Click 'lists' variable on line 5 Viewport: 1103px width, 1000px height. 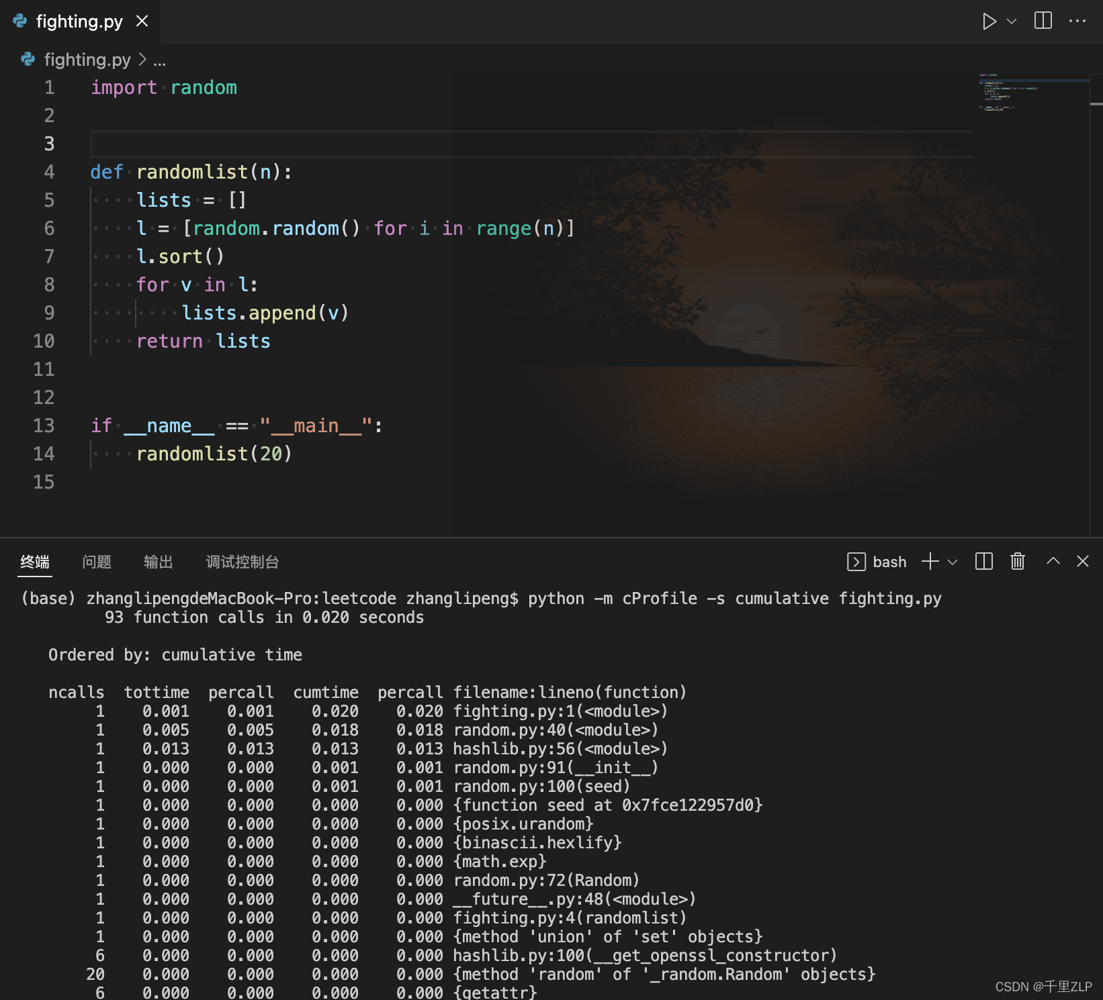[x=164, y=200]
